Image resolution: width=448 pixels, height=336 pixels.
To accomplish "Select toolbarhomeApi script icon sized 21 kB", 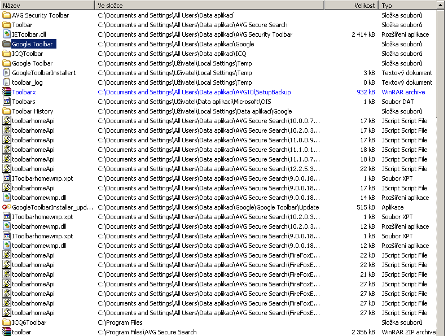I will click(x=7, y=274).
